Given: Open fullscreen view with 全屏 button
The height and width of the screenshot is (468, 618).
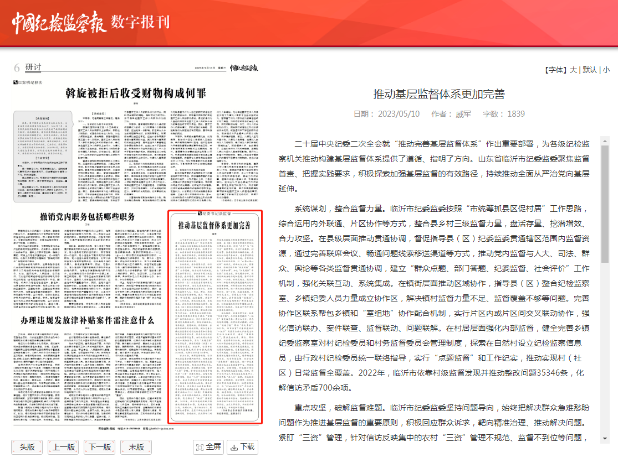Looking at the screenshot, I should 208,447.
